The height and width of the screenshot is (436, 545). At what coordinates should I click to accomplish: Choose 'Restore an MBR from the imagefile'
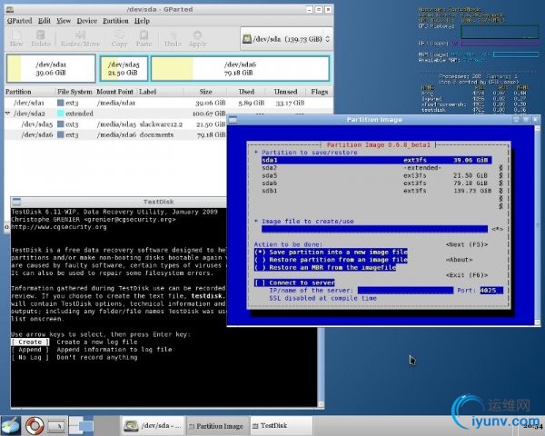pos(260,266)
